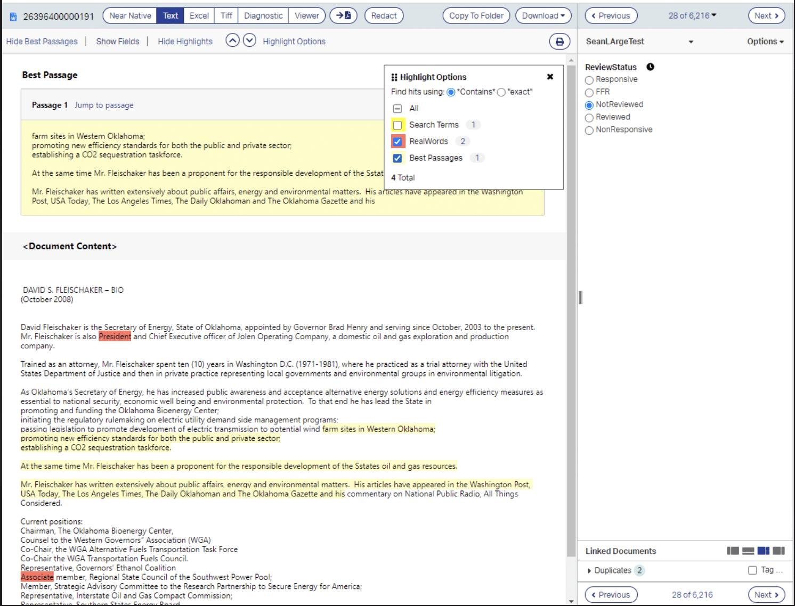Viewport: 795px width, 606px height.
Task: Set review status to FFR
Action: pos(589,93)
